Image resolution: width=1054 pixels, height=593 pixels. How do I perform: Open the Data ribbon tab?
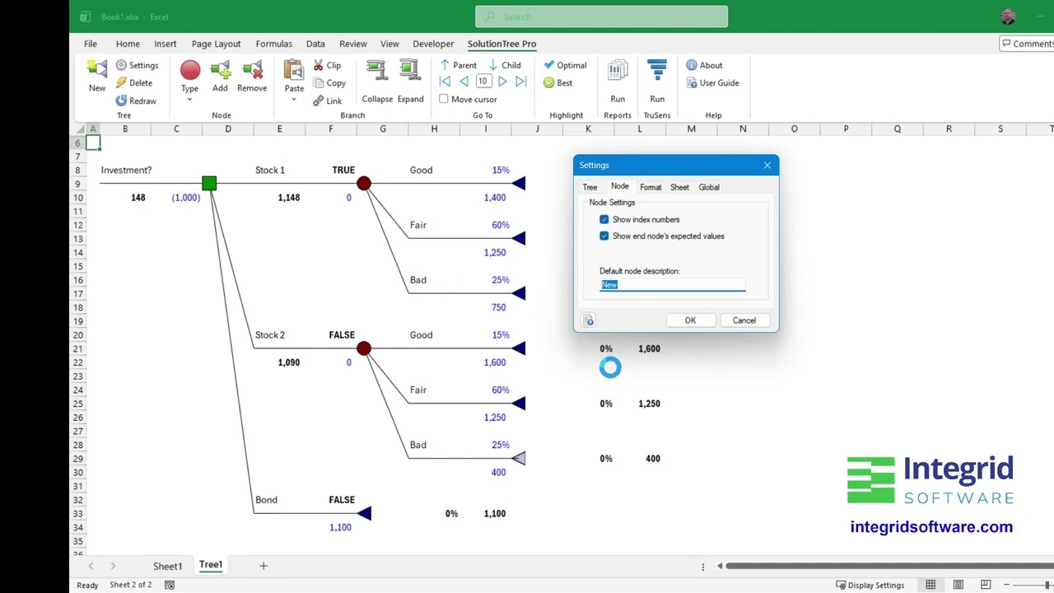(x=315, y=44)
